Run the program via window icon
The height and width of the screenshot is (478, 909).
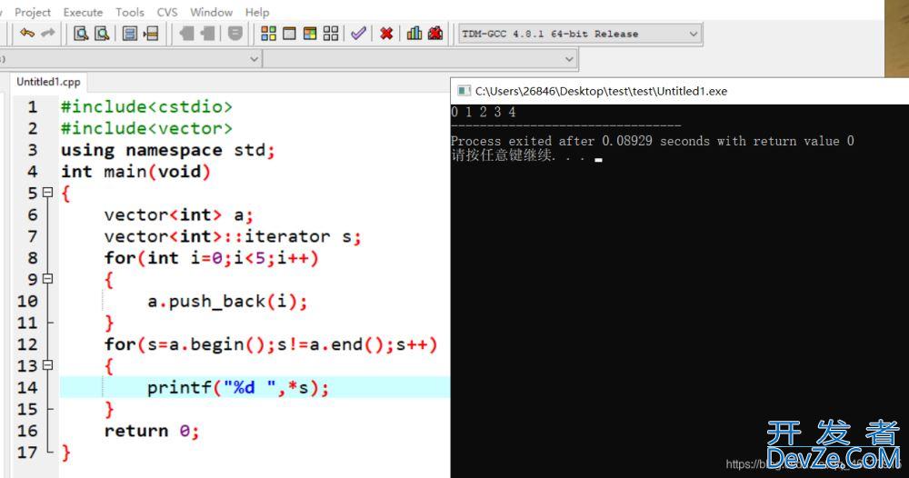pyautogui.click(x=289, y=34)
